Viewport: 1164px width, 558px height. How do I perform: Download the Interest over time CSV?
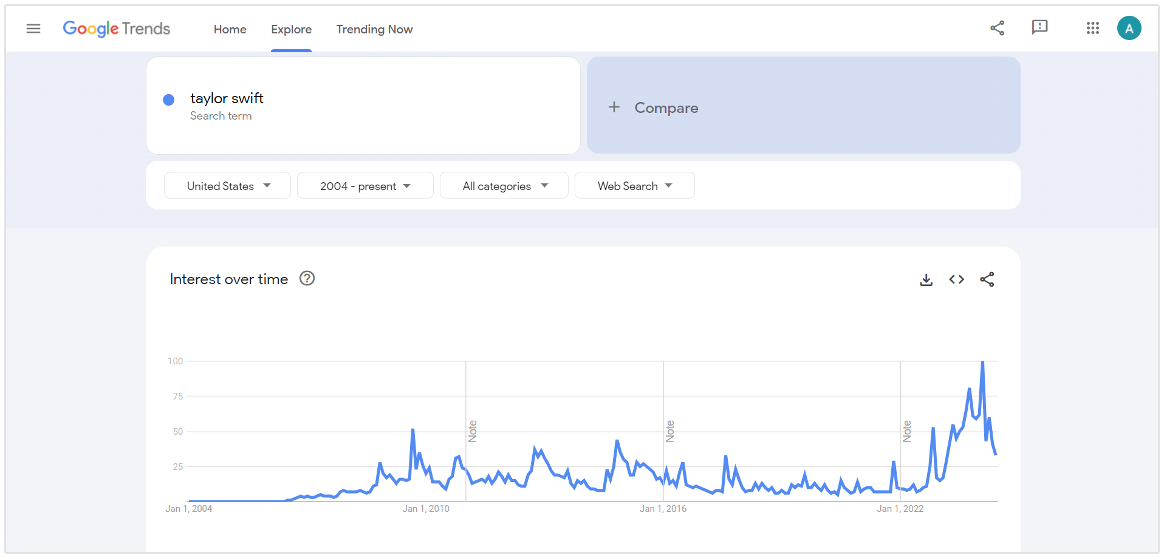tap(926, 279)
